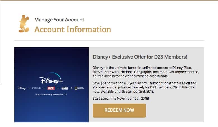Click the Start streaming November 12th, 2019 line

tap(121, 99)
